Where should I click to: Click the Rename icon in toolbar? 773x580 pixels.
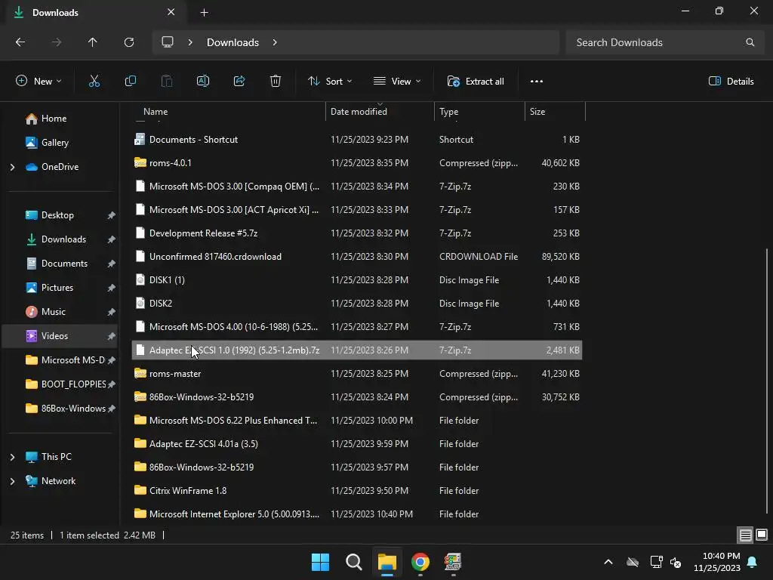[x=202, y=82]
